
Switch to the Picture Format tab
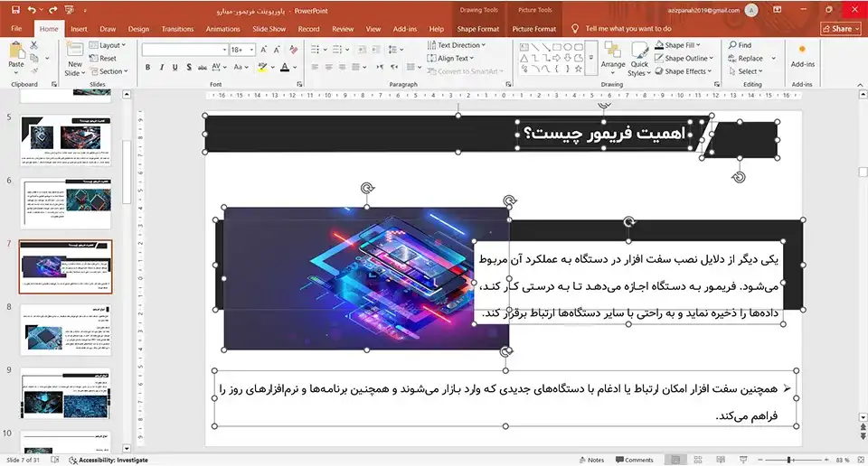(x=534, y=29)
